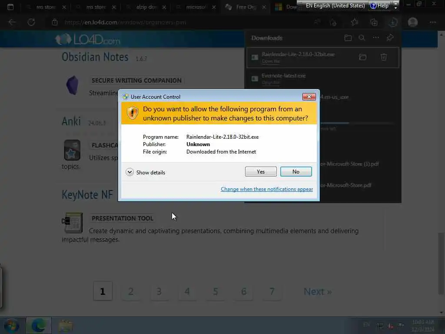Click the site lock icon in address bar
The height and width of the screenshot is (334, 445).
click(x=55, y=22)
